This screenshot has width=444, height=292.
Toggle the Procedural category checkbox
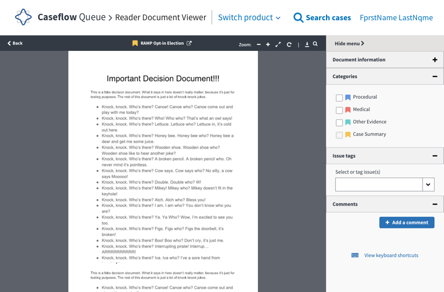[339, 98]
